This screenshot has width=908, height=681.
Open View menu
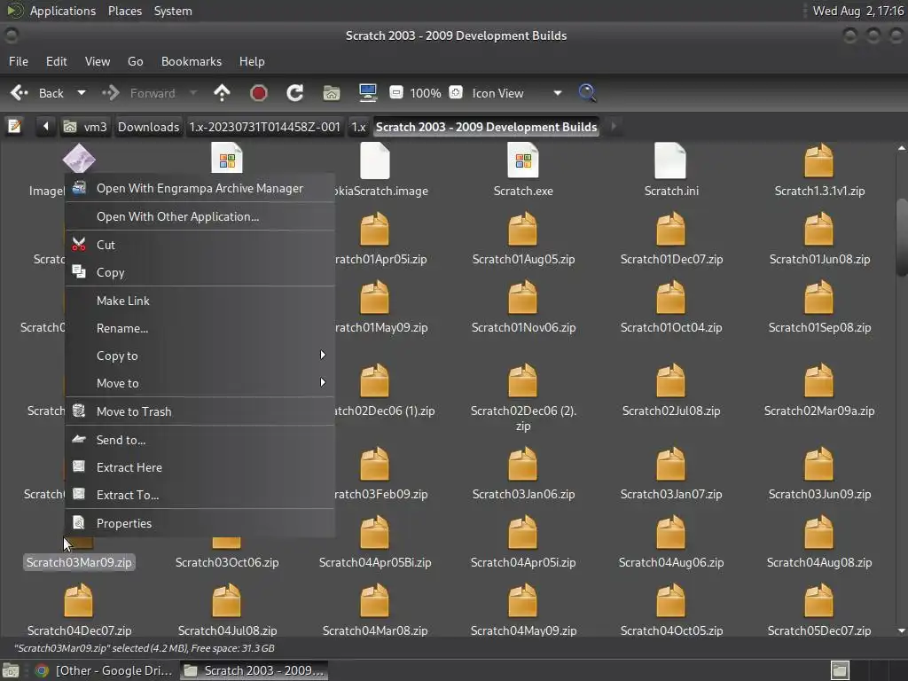(x=98, y=61)
